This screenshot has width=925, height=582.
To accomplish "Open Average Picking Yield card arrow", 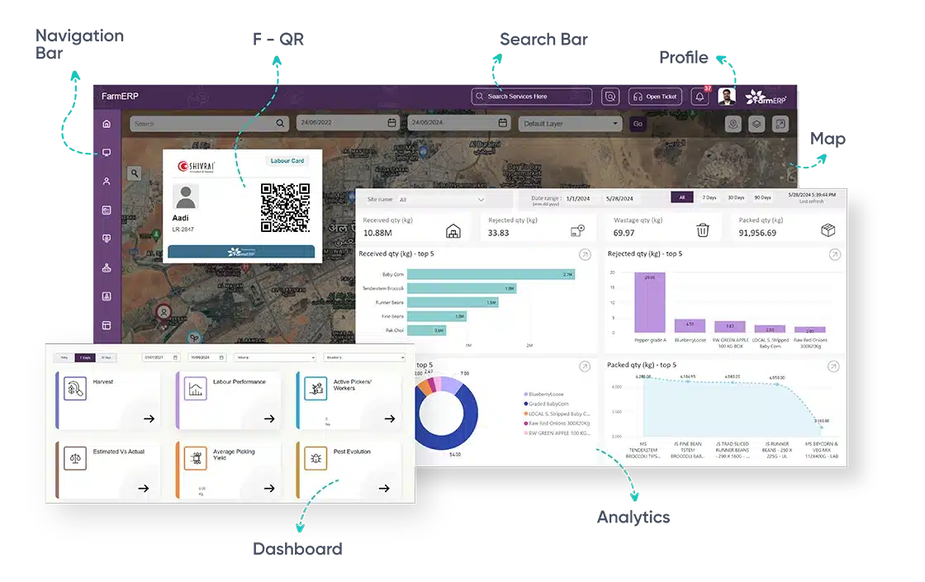I will point(269,488).
